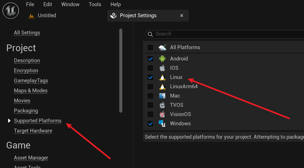Uncheck the Android checkbox
The image size is (304, 168).
150,59
